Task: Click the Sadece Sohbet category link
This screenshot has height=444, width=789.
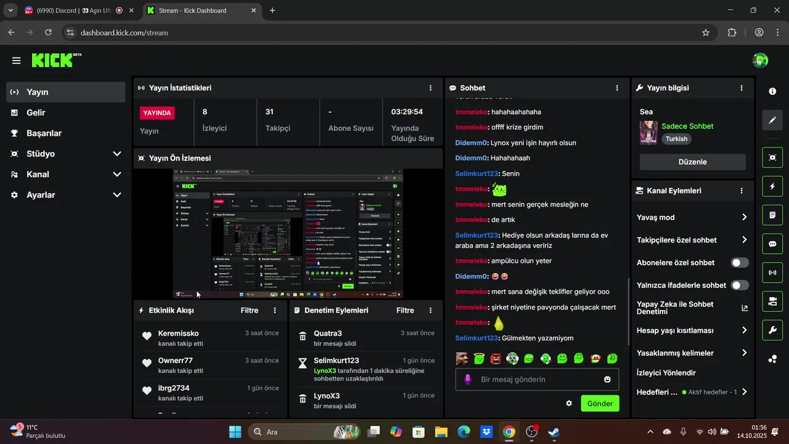Action: 687,126
